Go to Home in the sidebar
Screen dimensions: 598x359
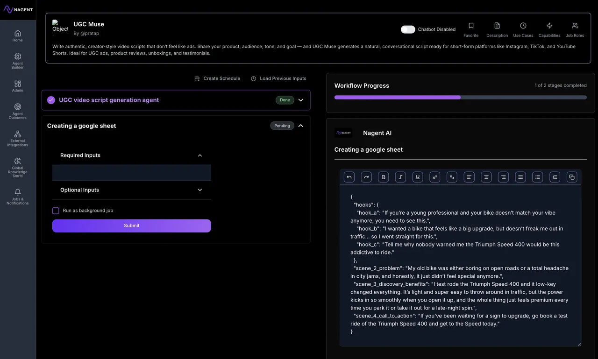coord(18,35)
